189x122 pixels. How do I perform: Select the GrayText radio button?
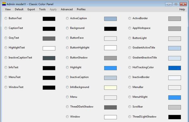tap(6, 38)
